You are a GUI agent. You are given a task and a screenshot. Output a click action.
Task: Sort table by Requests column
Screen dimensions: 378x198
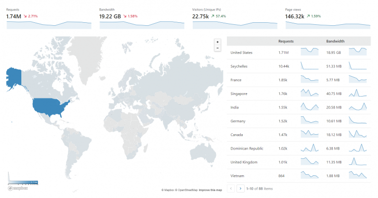click(287, 41)
